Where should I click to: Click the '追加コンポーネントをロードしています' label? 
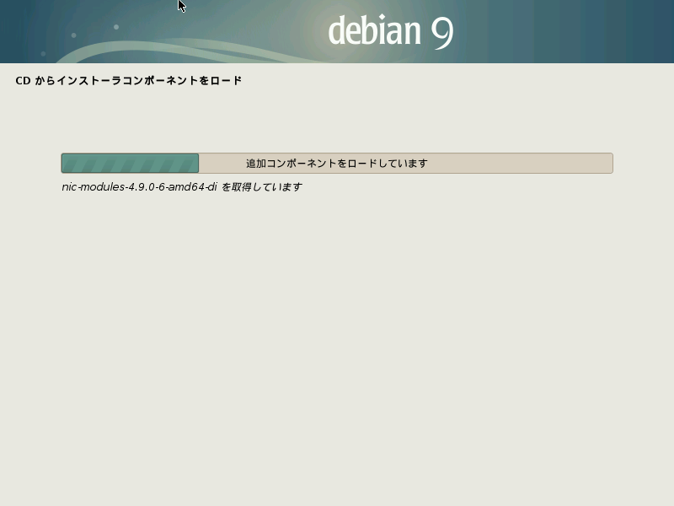click(337, 164)
